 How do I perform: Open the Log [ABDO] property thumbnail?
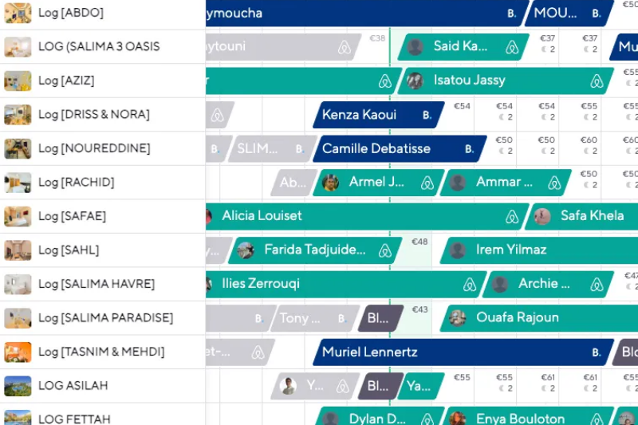click(x=18, y=13)
